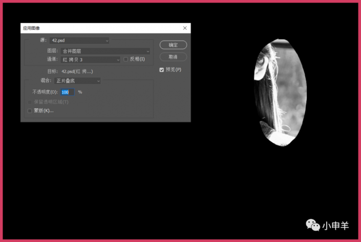Close the Apply Image dialog with X
This screenshot has width=361, height=242.
pos(184,28)
